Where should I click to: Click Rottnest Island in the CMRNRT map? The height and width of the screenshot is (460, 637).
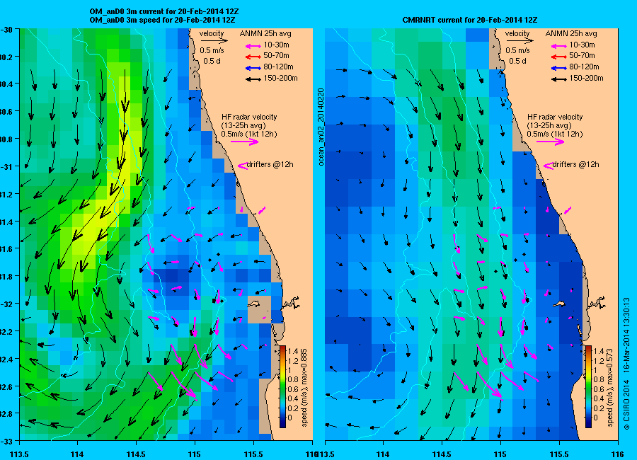(559, 304)
